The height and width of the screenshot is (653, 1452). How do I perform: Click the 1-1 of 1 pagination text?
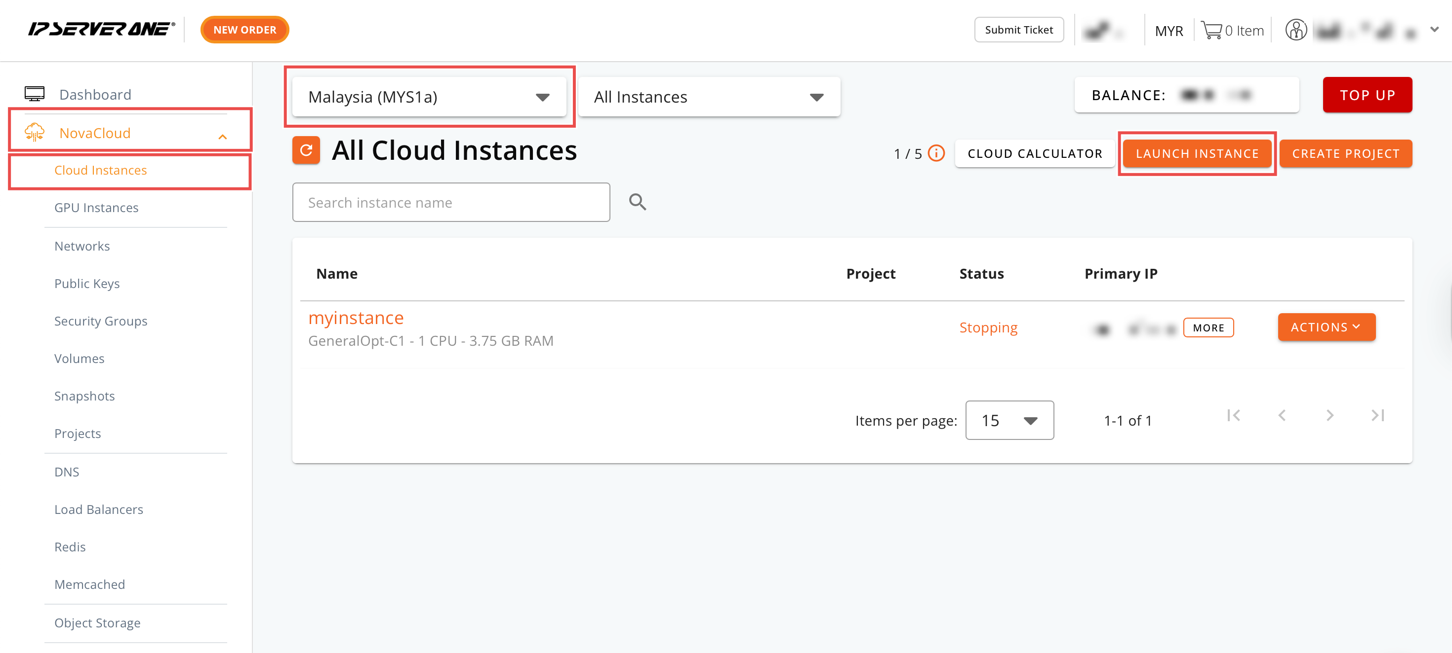[1128, 421]
